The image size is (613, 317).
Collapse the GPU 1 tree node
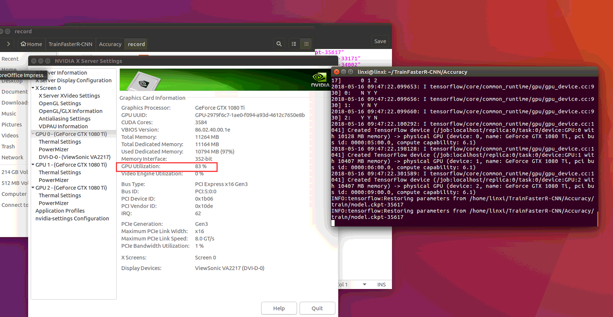point(33,164)
